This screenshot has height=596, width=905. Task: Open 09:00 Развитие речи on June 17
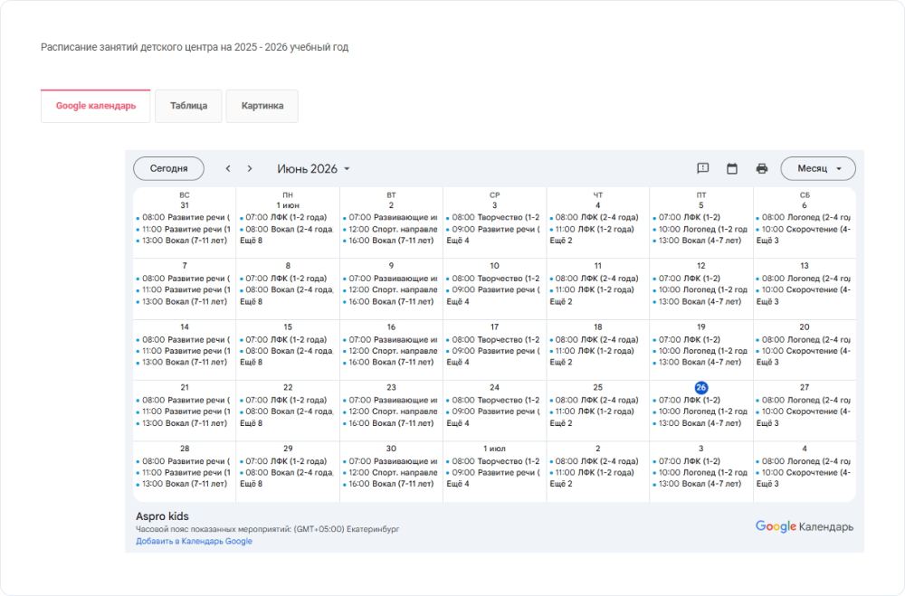(x=493, y=351)
